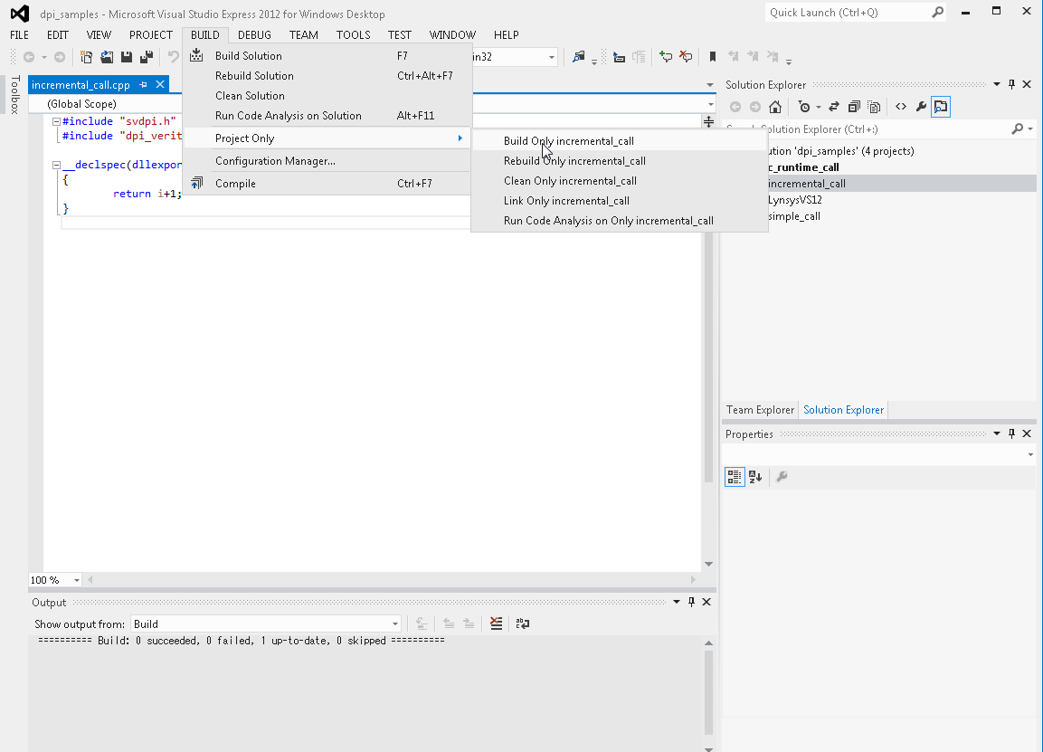Screen dimensions: 1043x752
Task: Click the Home icon in Solution Explorer
Action: 775,107
